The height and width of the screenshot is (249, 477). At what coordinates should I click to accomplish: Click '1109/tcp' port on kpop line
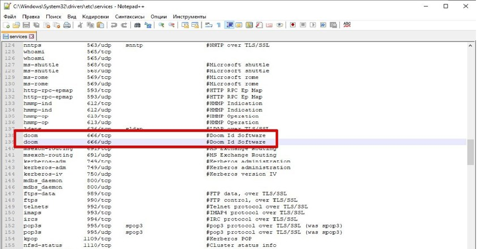pos(97,239)
